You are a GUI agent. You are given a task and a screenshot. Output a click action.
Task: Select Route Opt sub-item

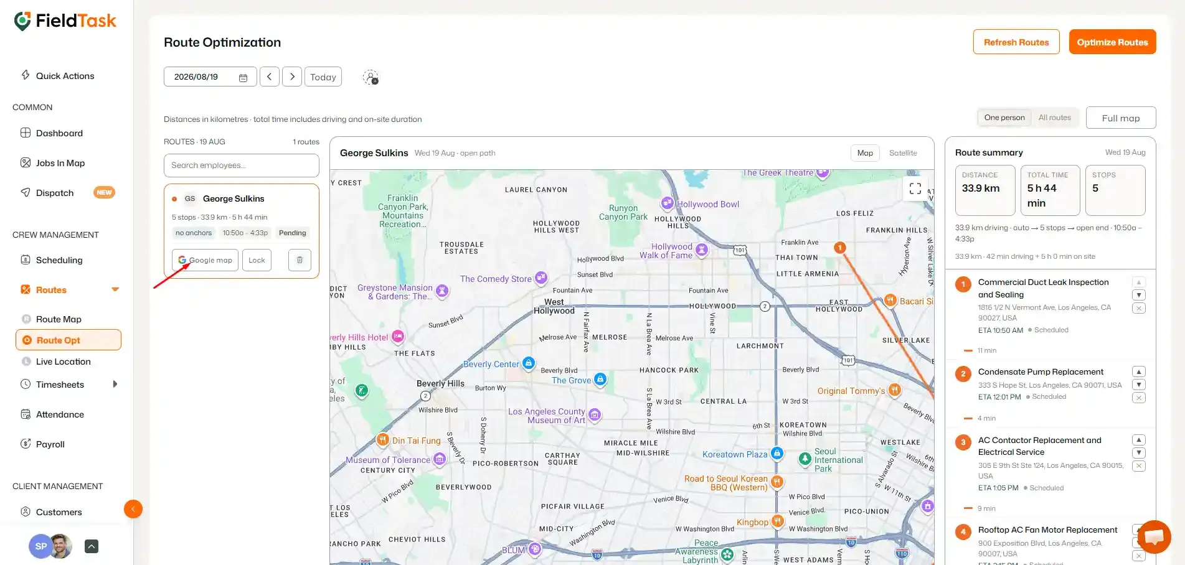point(68,340)
